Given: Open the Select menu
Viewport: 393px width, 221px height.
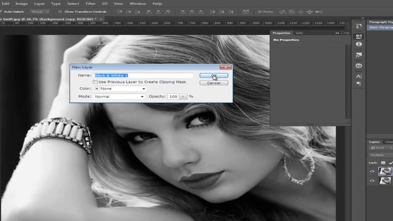Looking at the screenshot, I should (x=73, y=4).
